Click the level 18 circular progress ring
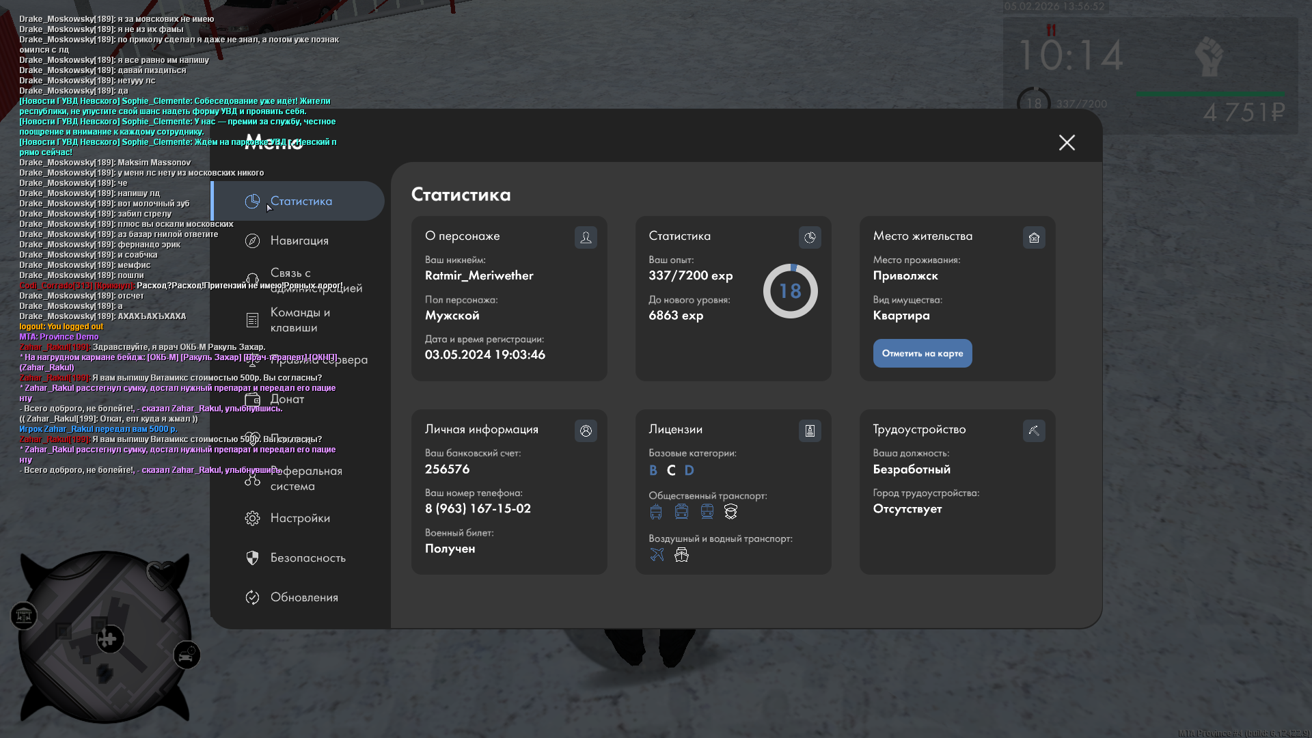This screenshot has height=738, width=1312. [x=790, y=291]
